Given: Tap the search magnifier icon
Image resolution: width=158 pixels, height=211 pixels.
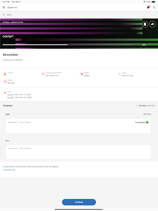Looking at the screenshot, I should pyautogui.click(x=154, y=7).
